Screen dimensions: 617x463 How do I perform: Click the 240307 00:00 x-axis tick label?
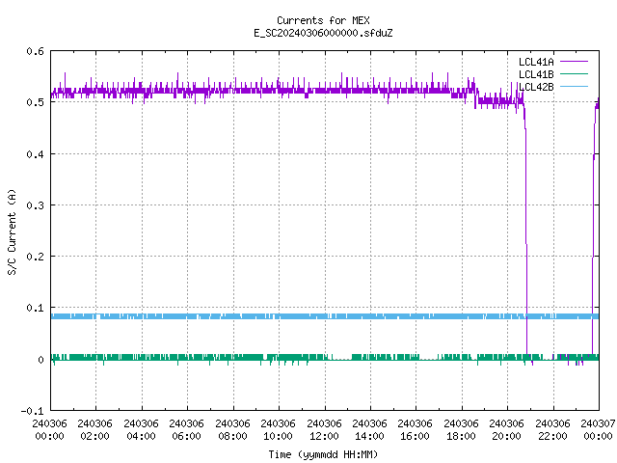pos(598,430)
